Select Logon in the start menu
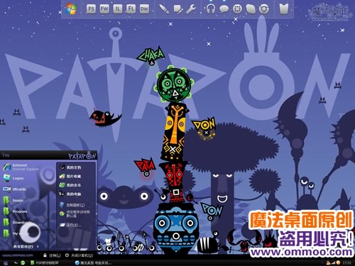The height and width of the screenshot is (266, 355). (13, 178)
